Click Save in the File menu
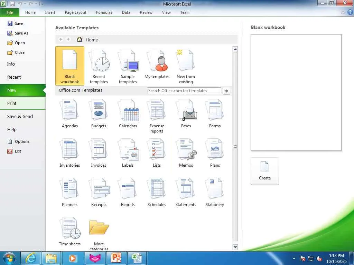The width and height of the screenshot is (354, 265). [x=15, y=23]
